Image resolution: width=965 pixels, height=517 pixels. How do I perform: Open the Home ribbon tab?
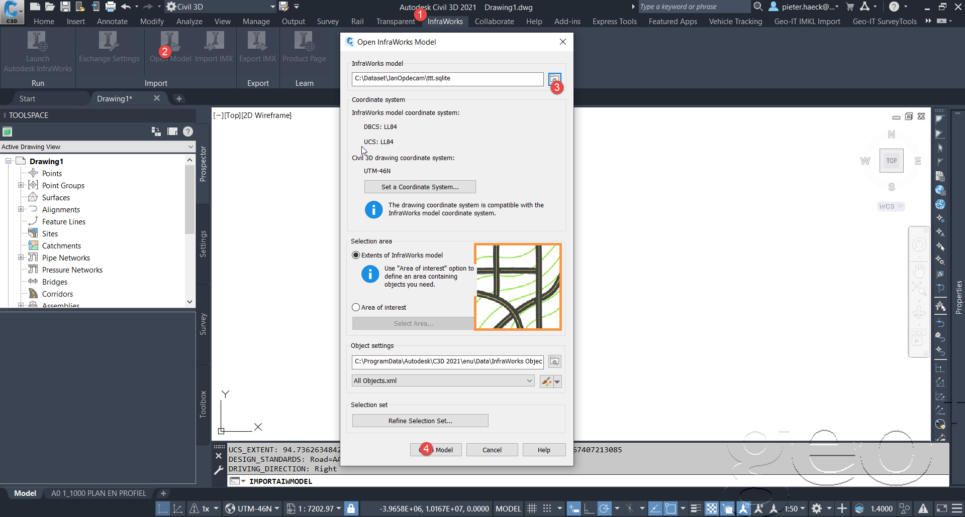coord(44,22)
